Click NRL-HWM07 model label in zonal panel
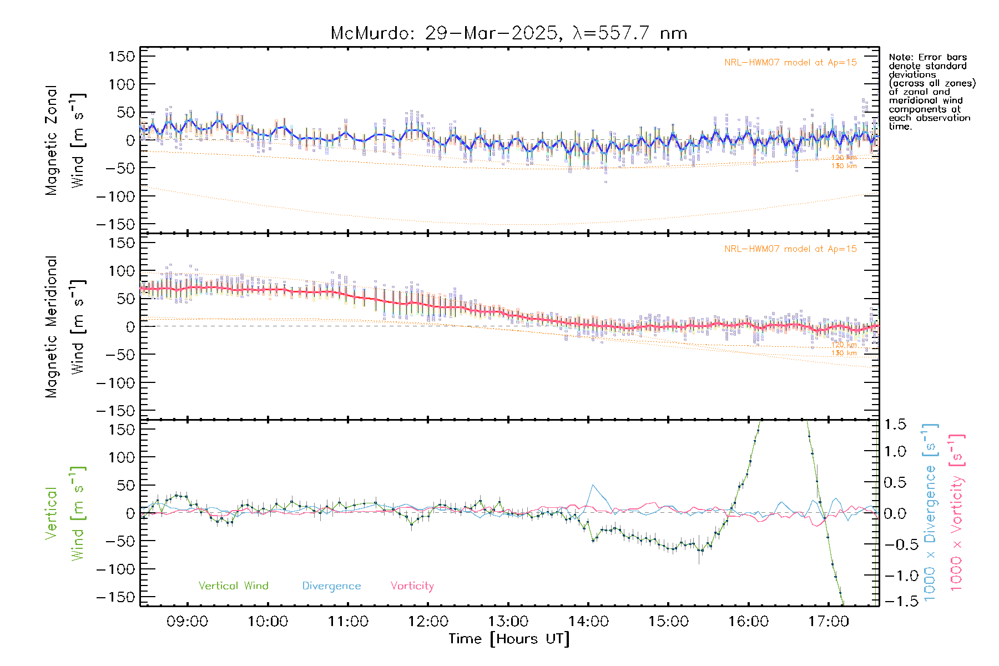 (790, 63)
